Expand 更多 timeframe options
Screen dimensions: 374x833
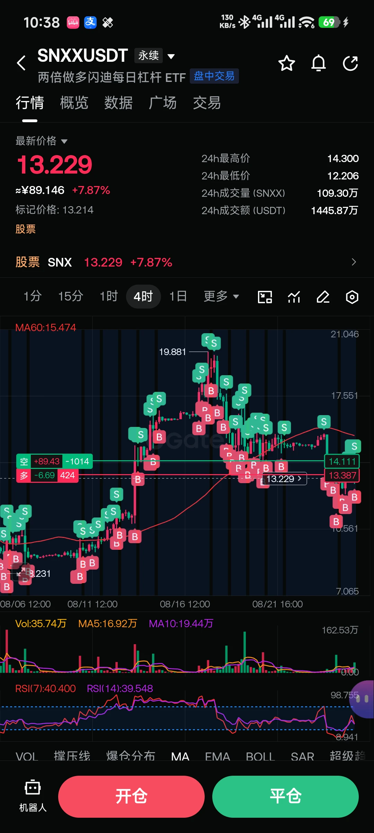[221, 296]
